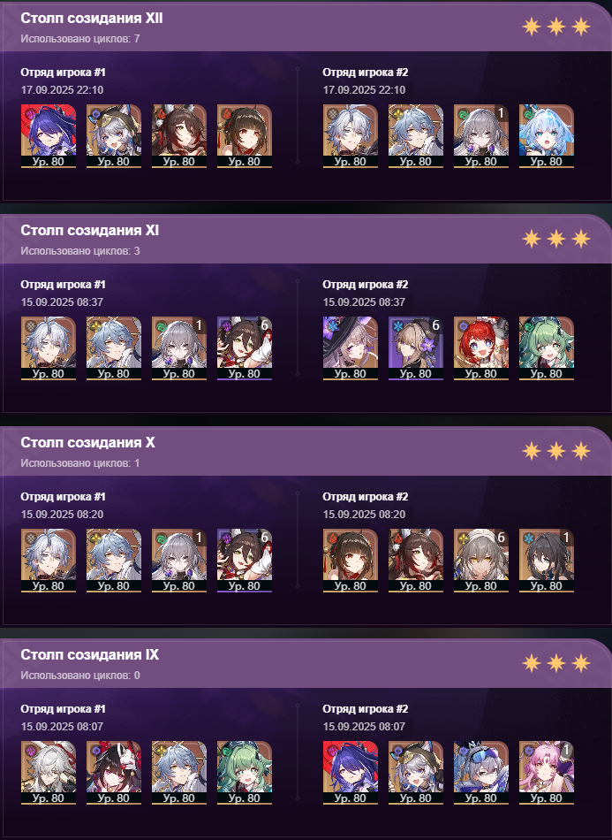The width and height of the screenshot is (612, 840).
Task: Pick the gray-haired eidolon 6 character in Stage X squad 2
Action: [x=481, y=561]
